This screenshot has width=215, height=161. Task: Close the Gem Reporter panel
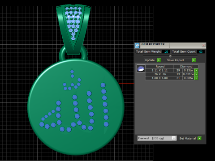[x=203, y=45]
